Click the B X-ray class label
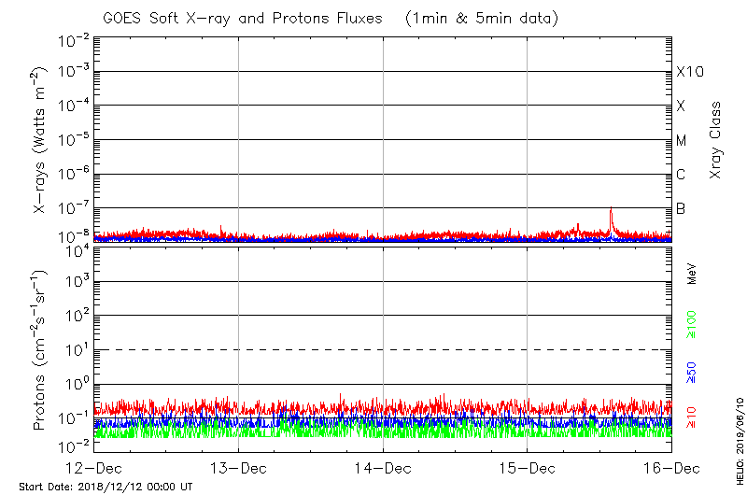The height and width of the screenshot is (495, 747). (x=681, y=208)
